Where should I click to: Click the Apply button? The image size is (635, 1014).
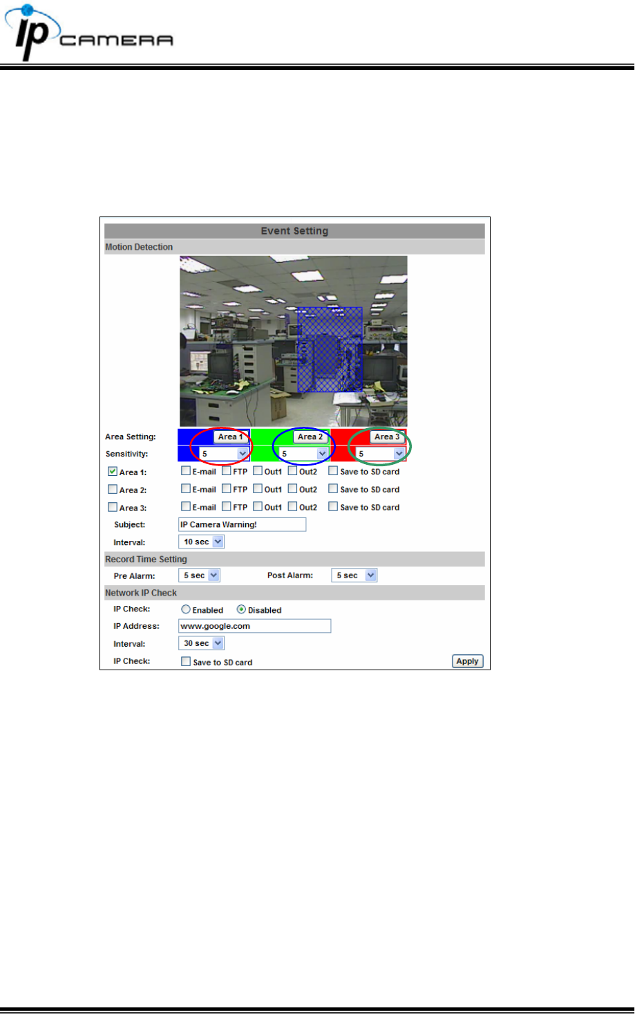[468, 661]
